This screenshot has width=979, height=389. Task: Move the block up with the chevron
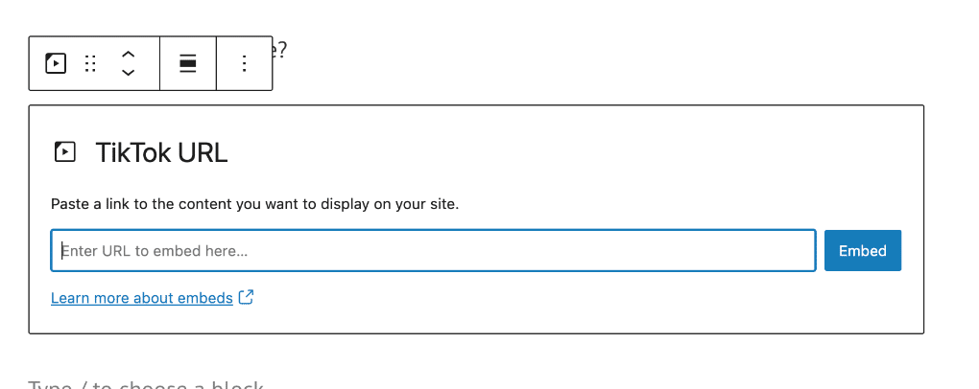pos(128,55)
